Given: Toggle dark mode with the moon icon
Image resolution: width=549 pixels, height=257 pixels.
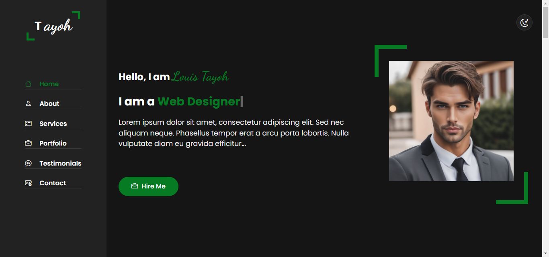Looking at the screenshot, I should pos(524,22).
